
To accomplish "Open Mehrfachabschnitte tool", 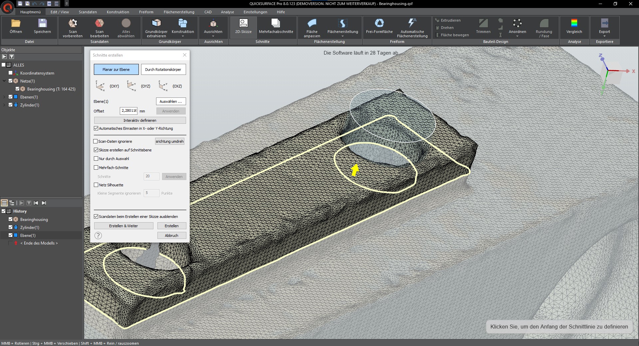I will (276, 26).
